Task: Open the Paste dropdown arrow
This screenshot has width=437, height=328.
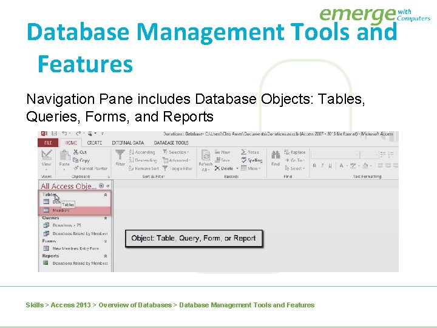Action: pos(64,169)
